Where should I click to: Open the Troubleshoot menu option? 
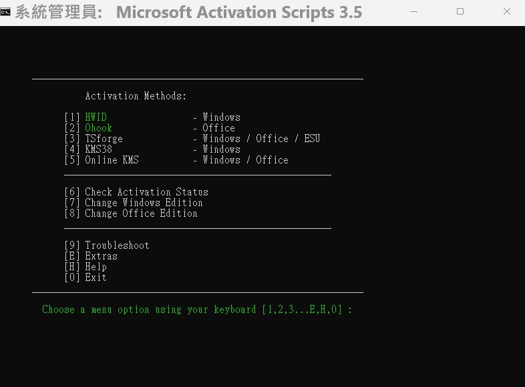[117, 246]
